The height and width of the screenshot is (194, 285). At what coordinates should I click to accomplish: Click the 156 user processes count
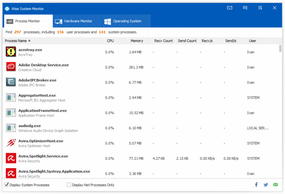point(60,32)
